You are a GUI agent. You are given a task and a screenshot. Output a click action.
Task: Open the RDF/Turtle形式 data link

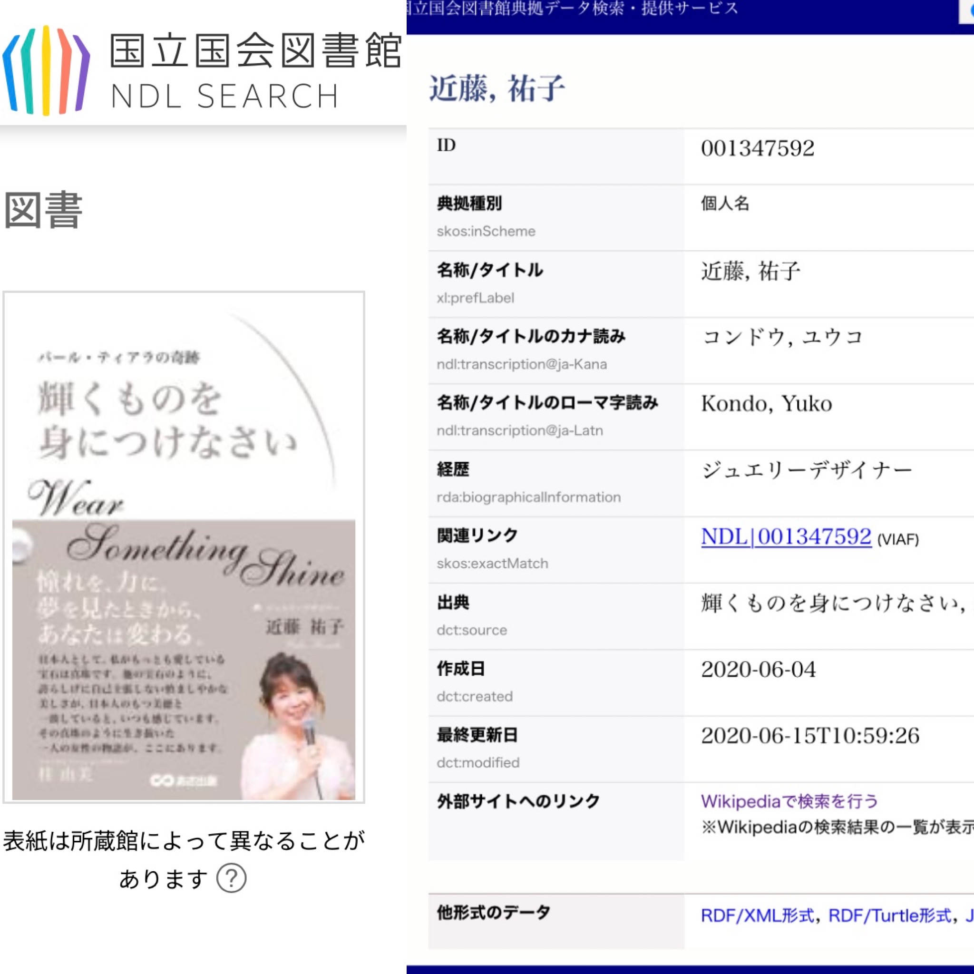click(890, 916)
